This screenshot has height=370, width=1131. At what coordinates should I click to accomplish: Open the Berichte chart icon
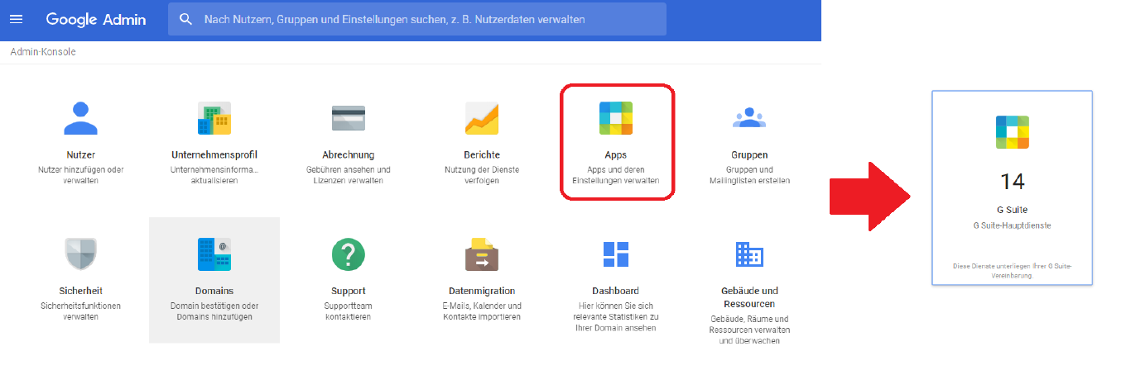[481, 118]
